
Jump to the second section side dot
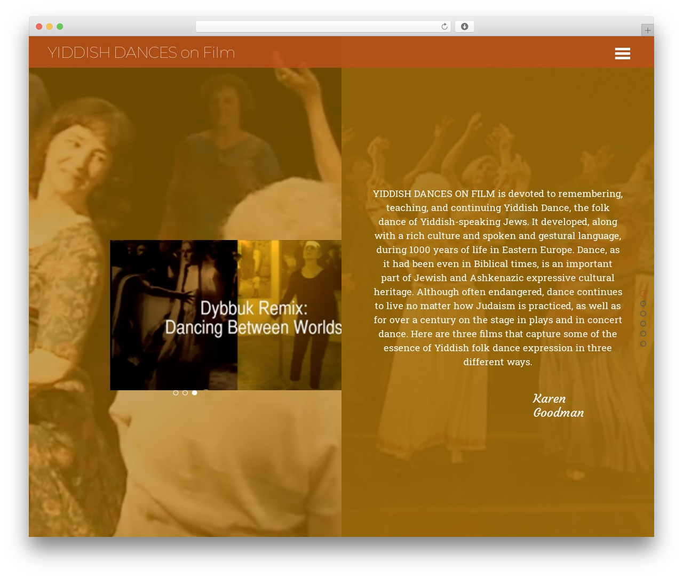643,304
